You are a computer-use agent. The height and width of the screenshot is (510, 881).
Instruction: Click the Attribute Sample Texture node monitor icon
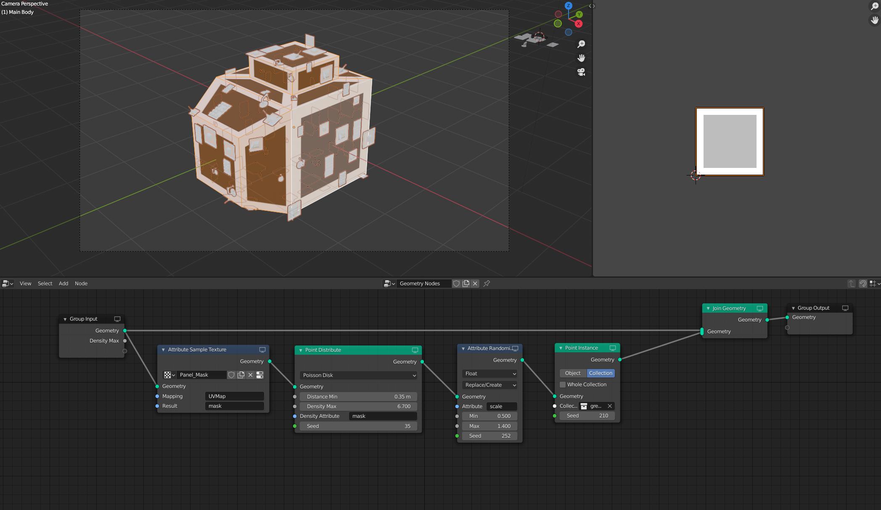(262, 350)
